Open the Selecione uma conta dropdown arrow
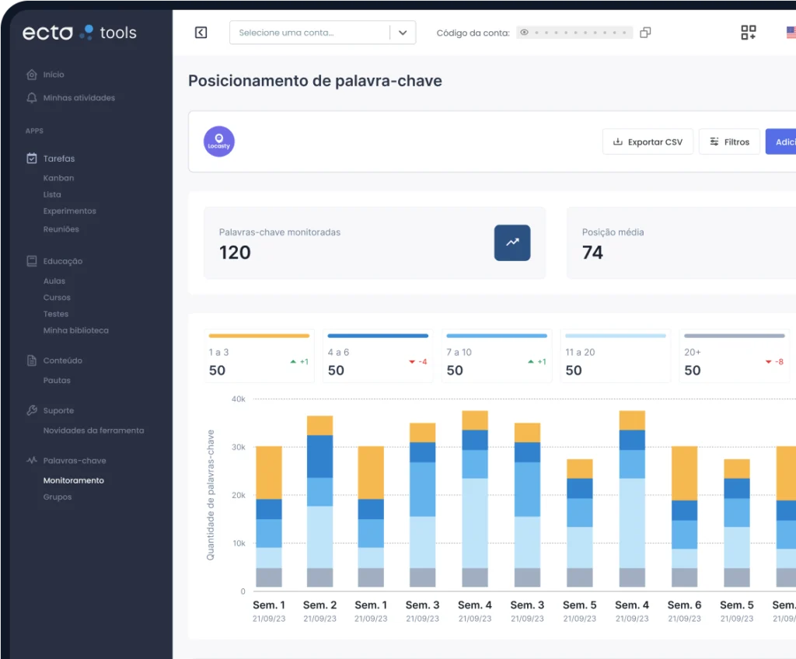This screenshot has width=796, height=659. tap(403, 33)
